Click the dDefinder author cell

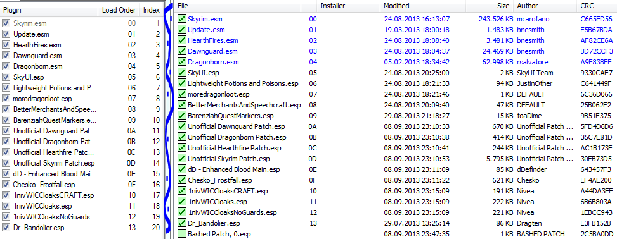[531, 169]
